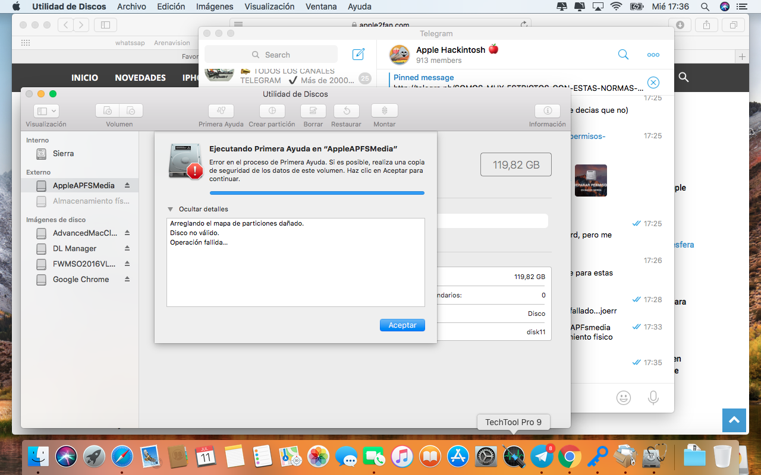Click NOVEDADES in the website navigation
Image resolution: width=761 pixels, height=475 pixels.
(140, 78)
